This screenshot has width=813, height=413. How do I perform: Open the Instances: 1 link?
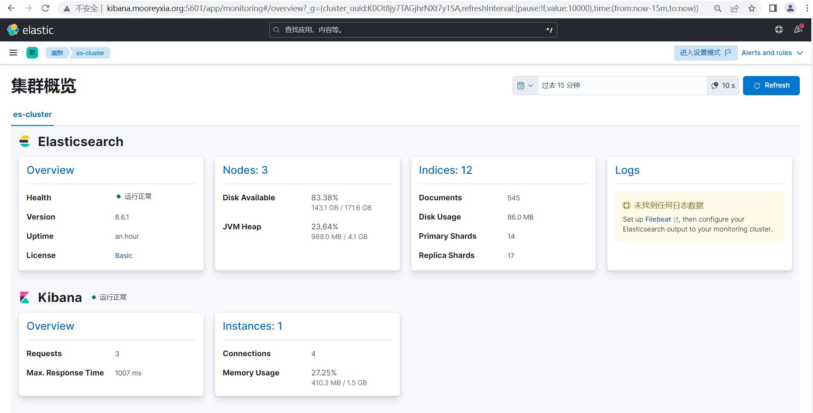pos(253,326)
